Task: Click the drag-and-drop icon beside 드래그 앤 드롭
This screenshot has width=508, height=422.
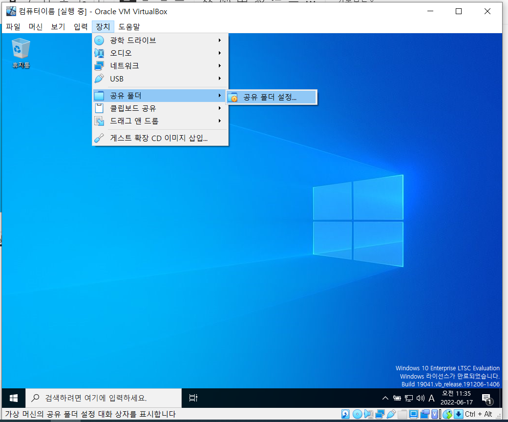Action: click(99, 121)
